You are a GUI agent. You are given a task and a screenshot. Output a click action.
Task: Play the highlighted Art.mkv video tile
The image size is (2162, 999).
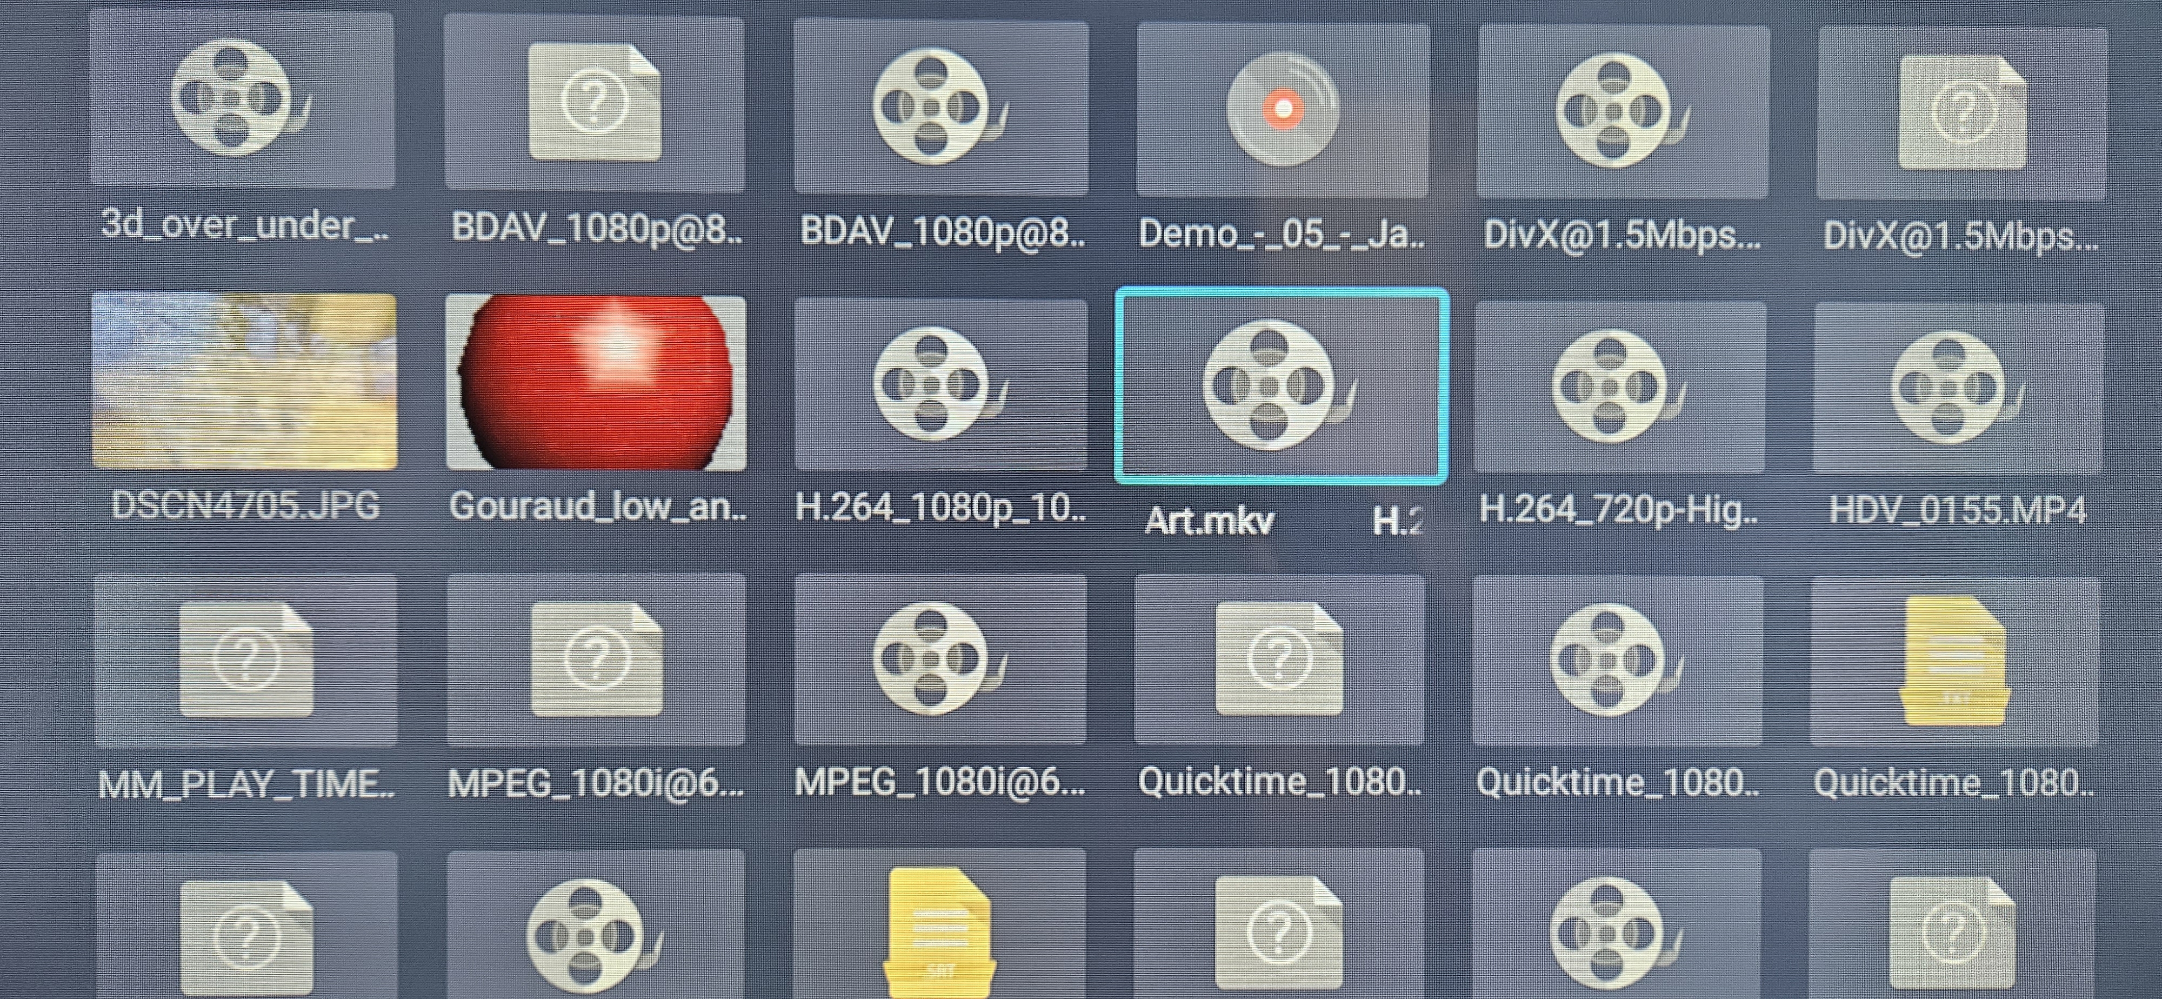(1281, 386)
